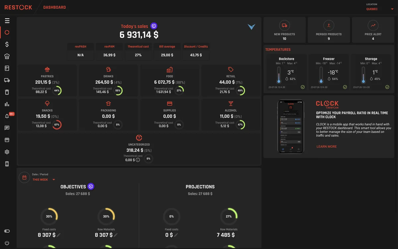Click the Alcohol cocktail glass icon
Viewport: 398px width, 249px height.
(x=231, y=104)
